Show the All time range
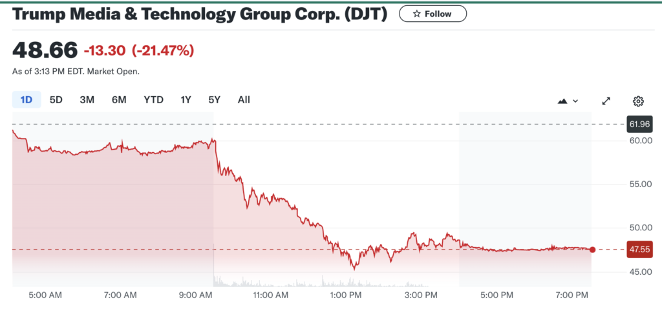Screen dimensions: 662x309 tap(244, 99)
